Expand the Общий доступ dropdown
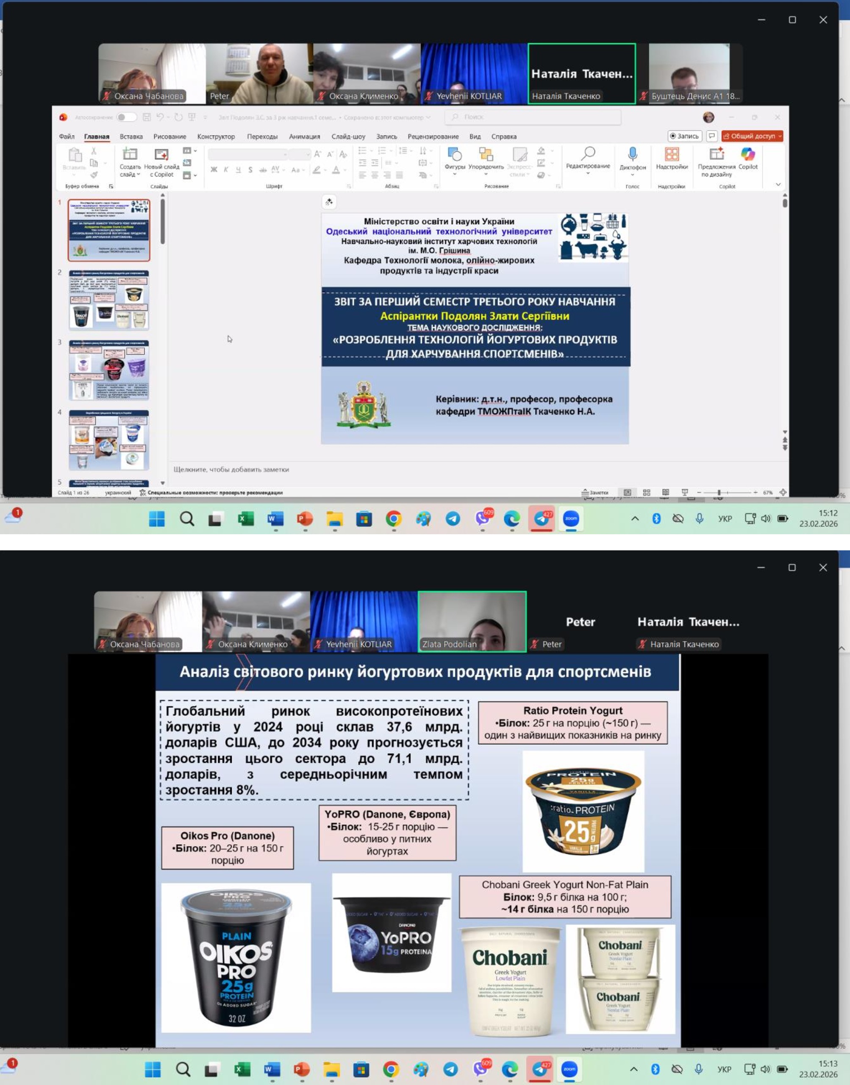This screenshot has height=1085, width=850. pos(780,136)
